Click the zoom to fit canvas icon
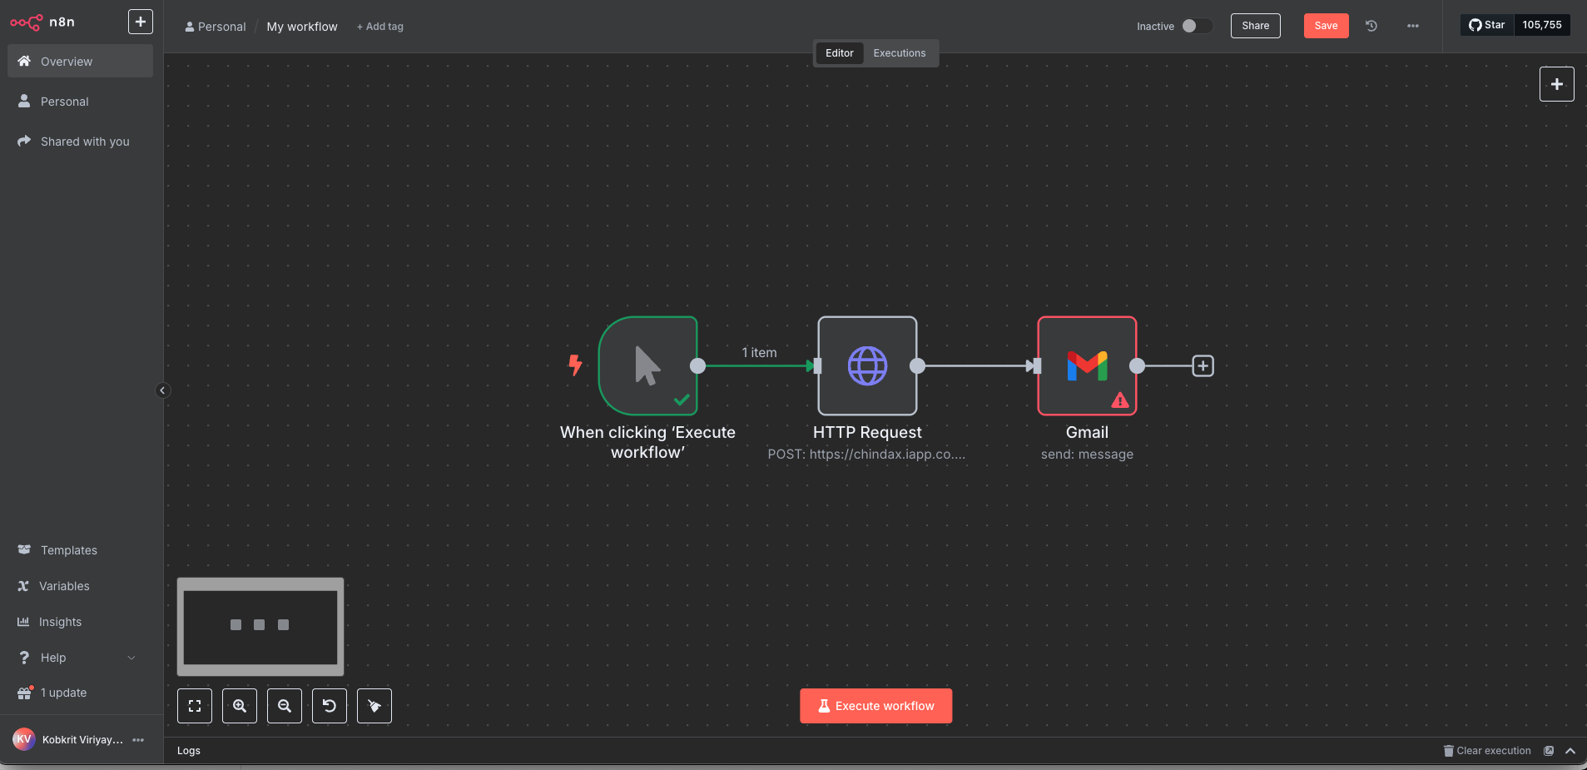The height and width of the screenshot is (770, 1587). click(x=195, y=706)
